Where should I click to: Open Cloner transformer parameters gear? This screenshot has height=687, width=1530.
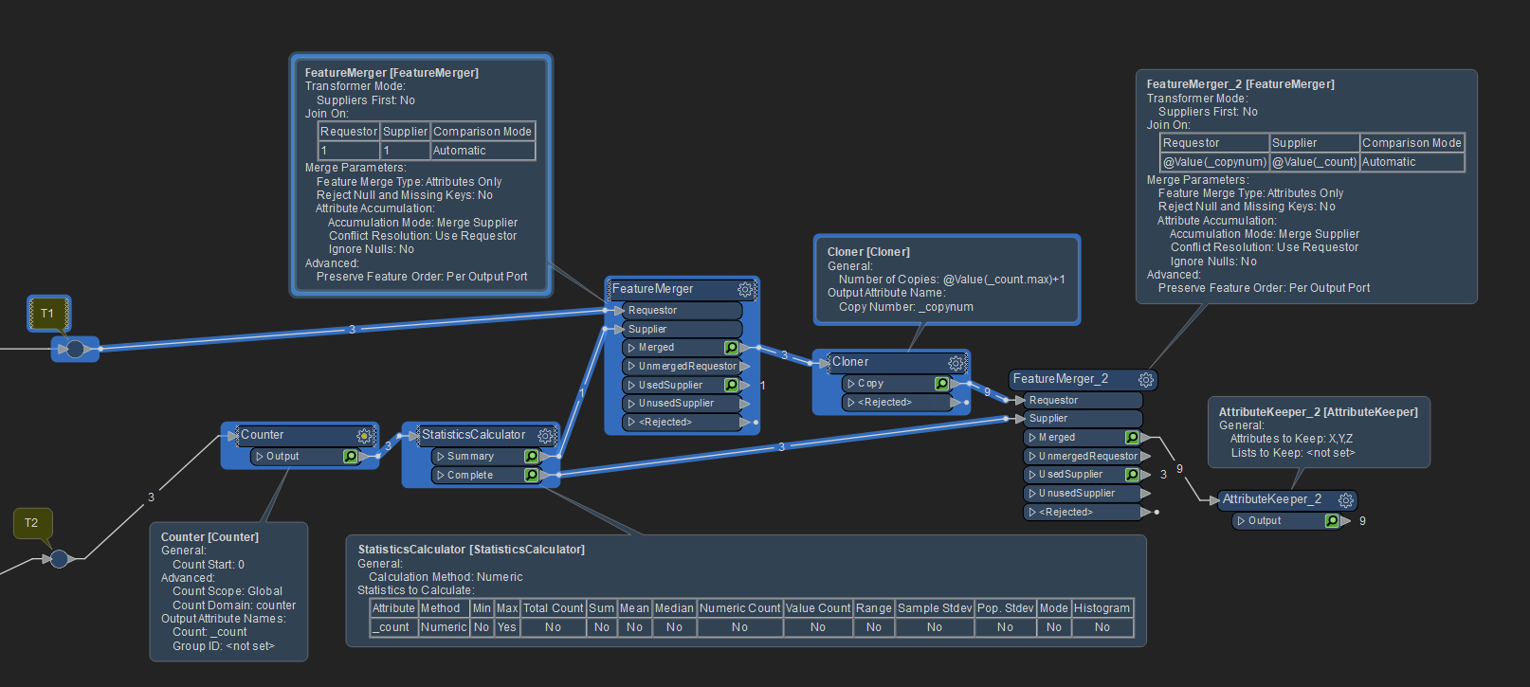[x=956, y=362]
